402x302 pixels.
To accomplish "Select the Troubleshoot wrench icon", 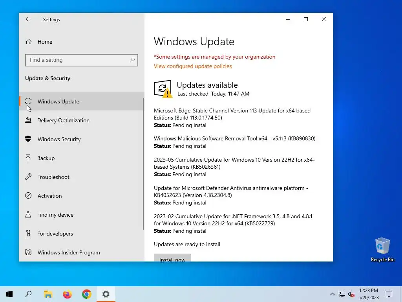I will click(28, 177).
